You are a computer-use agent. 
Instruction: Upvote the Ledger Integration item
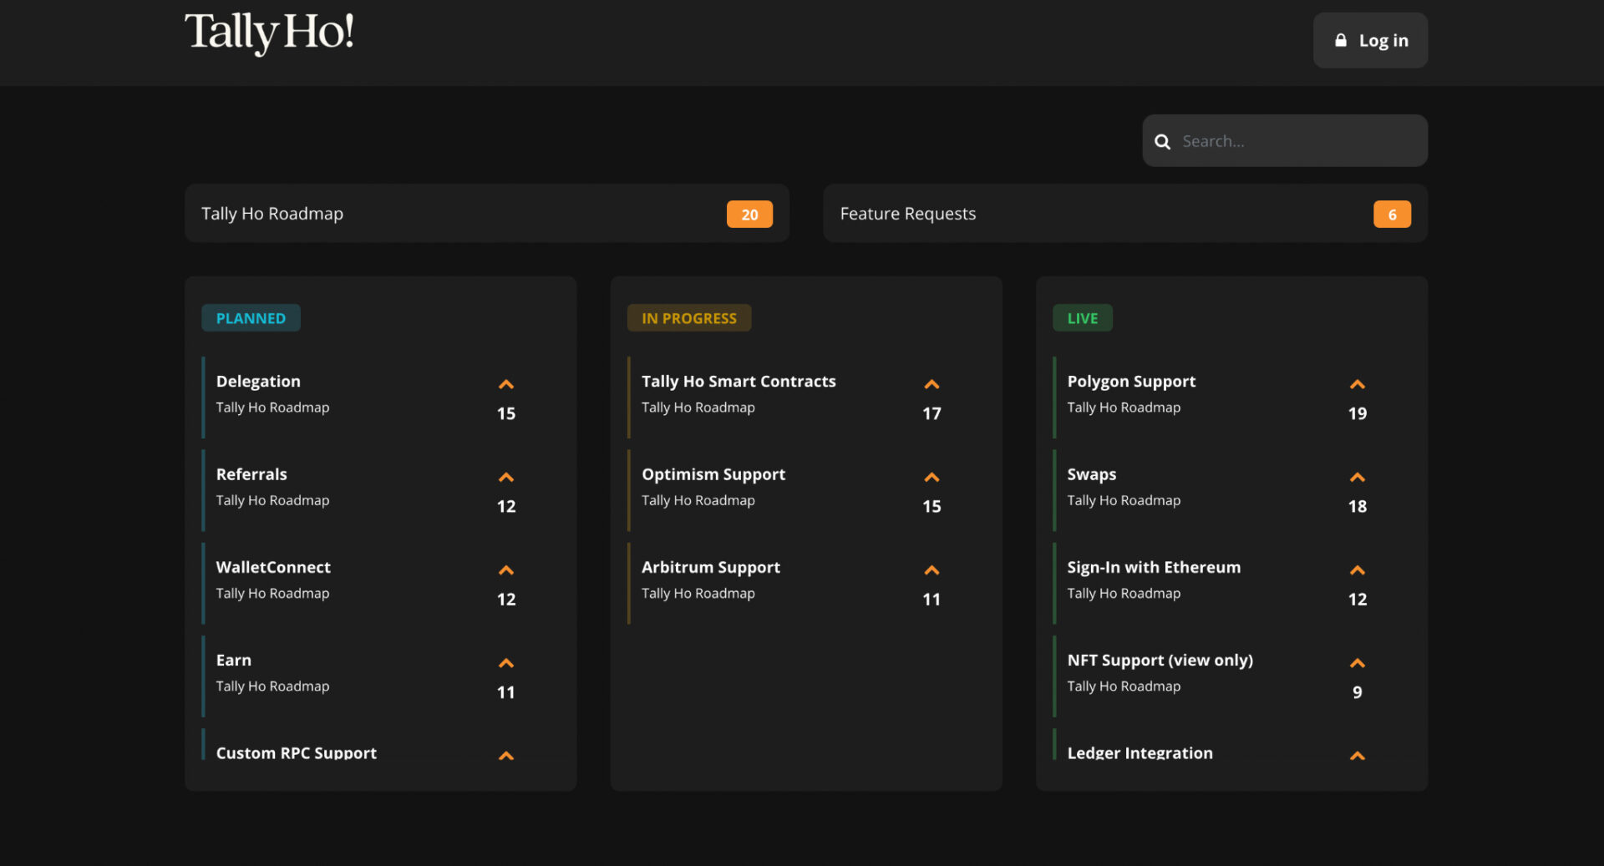(x=1358, y=755)
